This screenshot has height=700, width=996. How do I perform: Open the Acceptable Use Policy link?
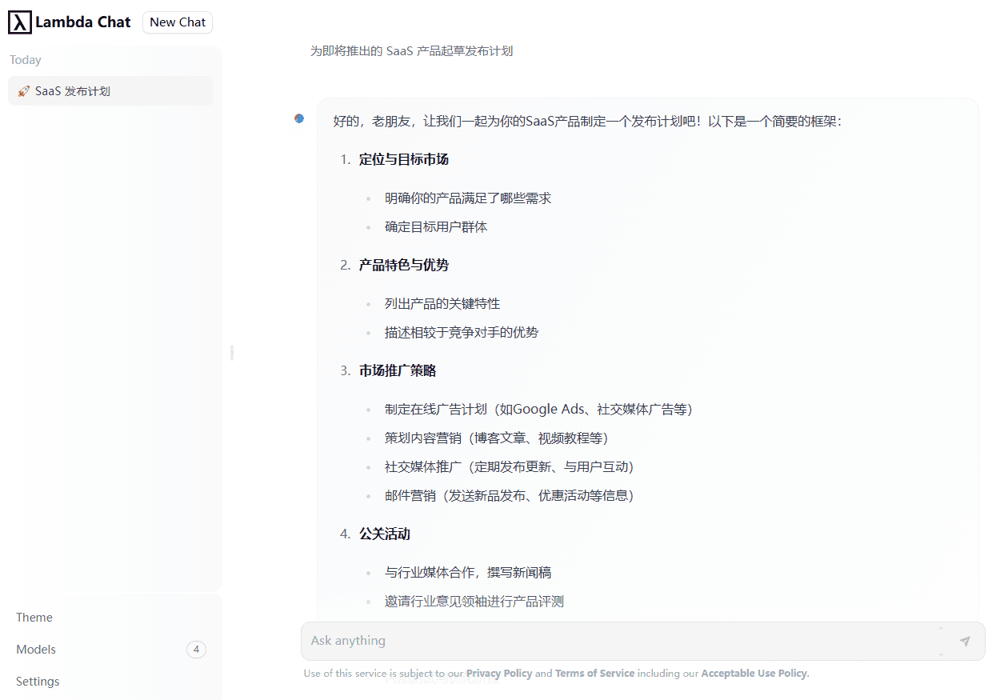754,674
